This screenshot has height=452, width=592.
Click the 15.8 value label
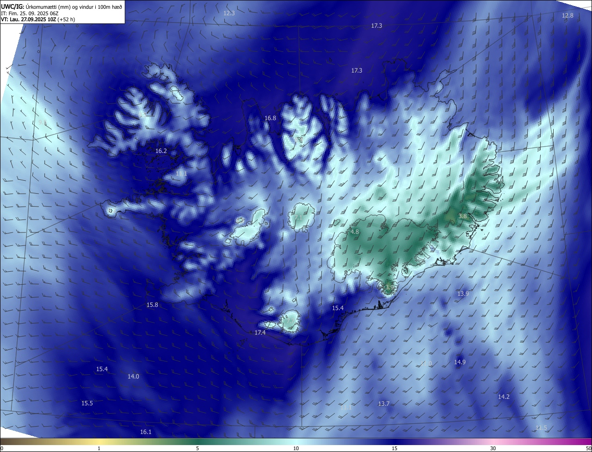152,305
